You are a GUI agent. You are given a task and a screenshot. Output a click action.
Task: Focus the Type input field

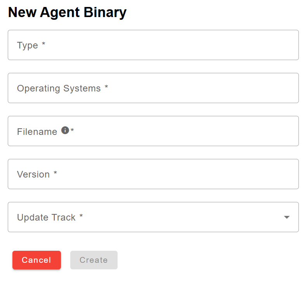click(x=153, y=45)
